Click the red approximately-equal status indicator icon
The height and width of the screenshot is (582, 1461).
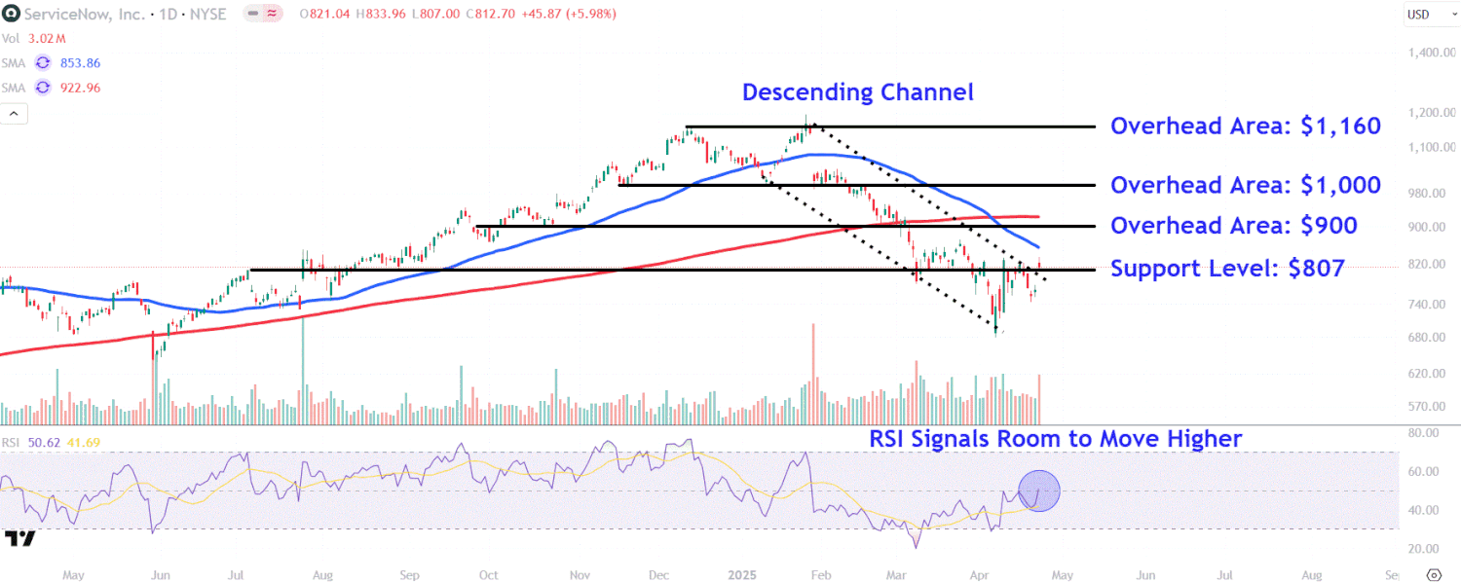click(274, 14)
